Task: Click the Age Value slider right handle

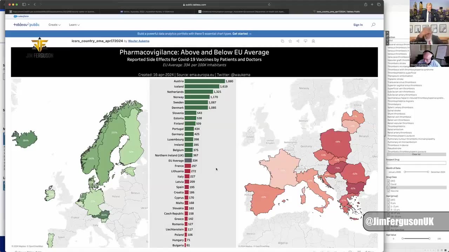Action: point(429,238)
